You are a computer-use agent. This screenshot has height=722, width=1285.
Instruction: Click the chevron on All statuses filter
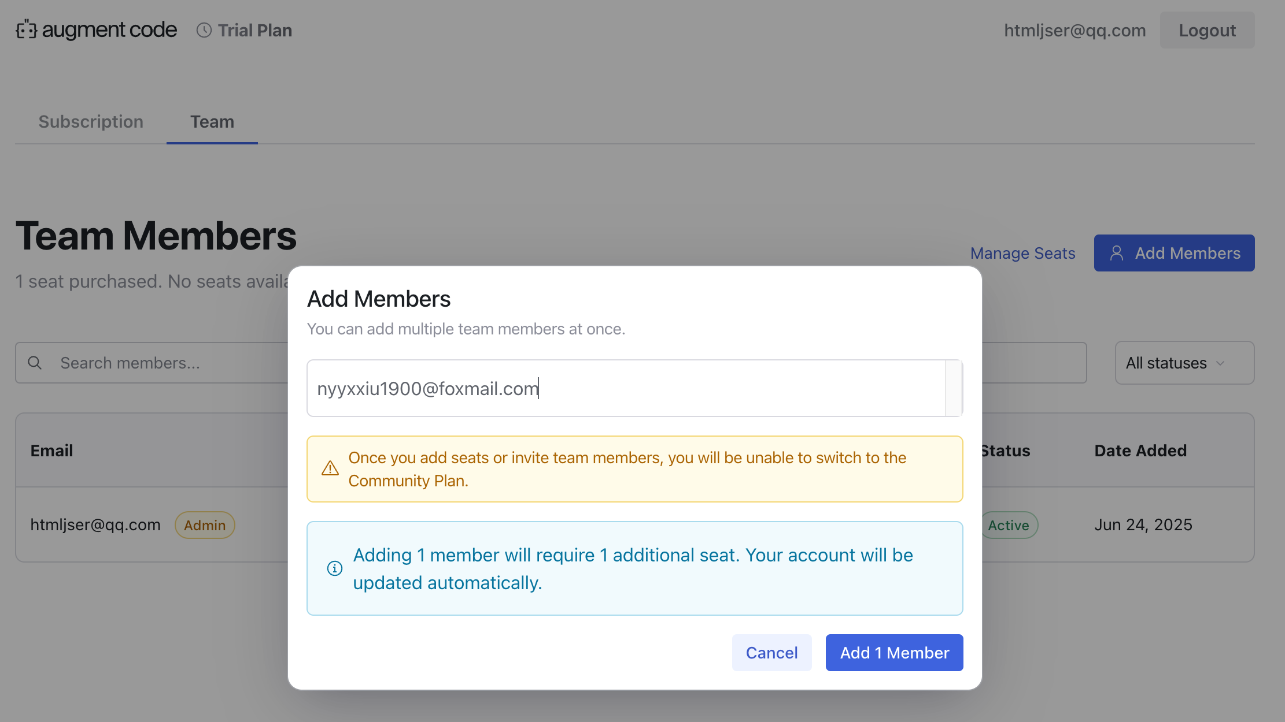[1220, 363]
